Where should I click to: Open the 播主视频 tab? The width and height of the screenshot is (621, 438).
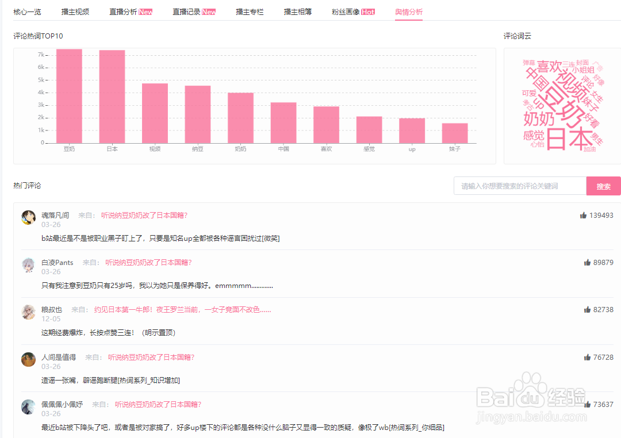[x=75, y=10]
